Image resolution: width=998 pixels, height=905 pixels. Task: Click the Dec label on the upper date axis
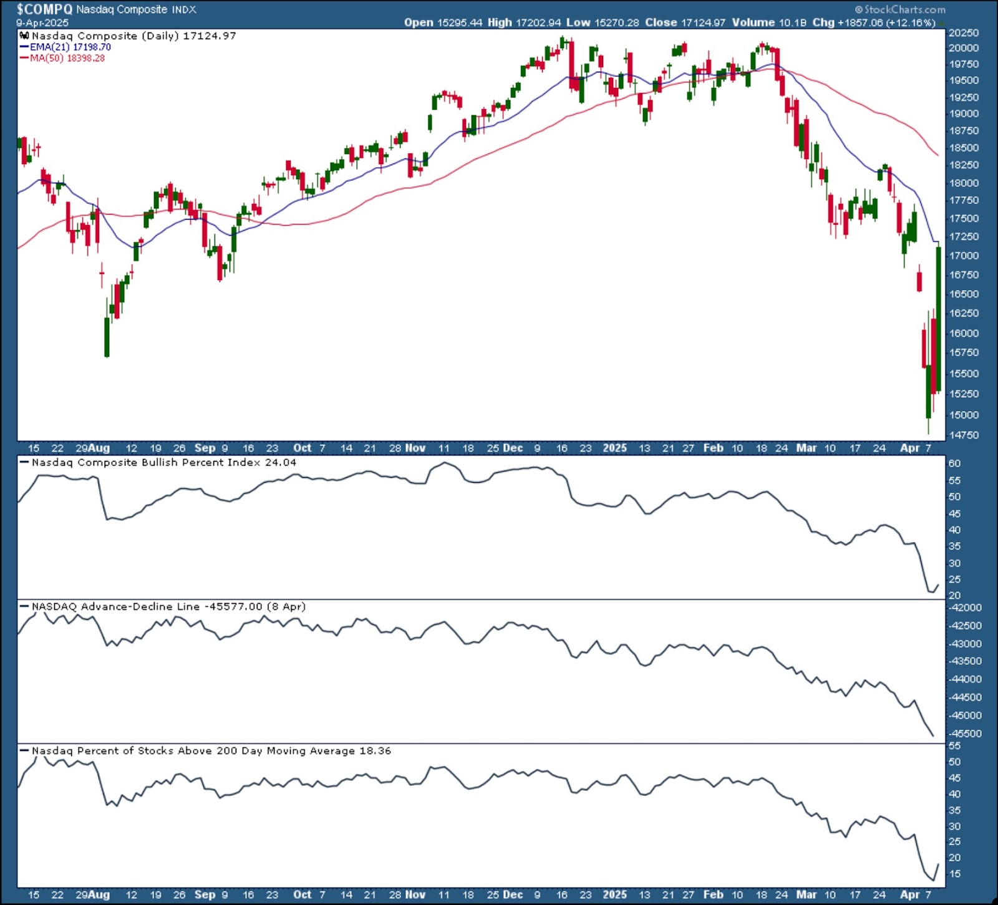point(513,448)
